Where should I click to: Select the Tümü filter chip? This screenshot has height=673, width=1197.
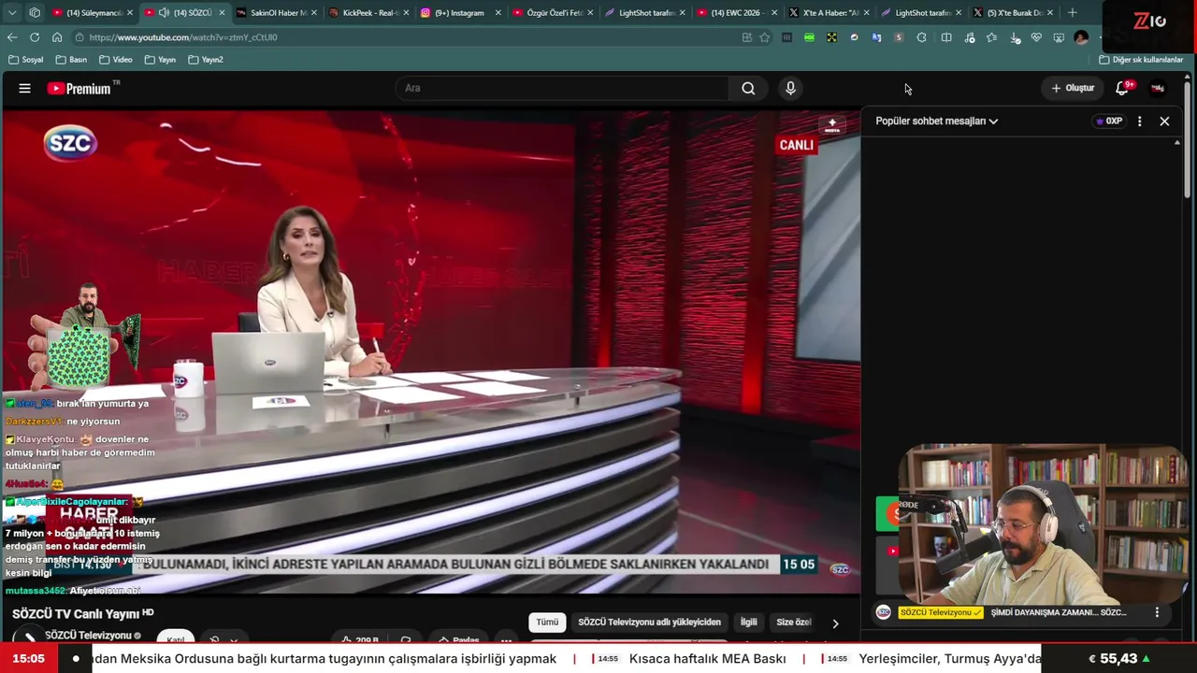tap(547, 623)
